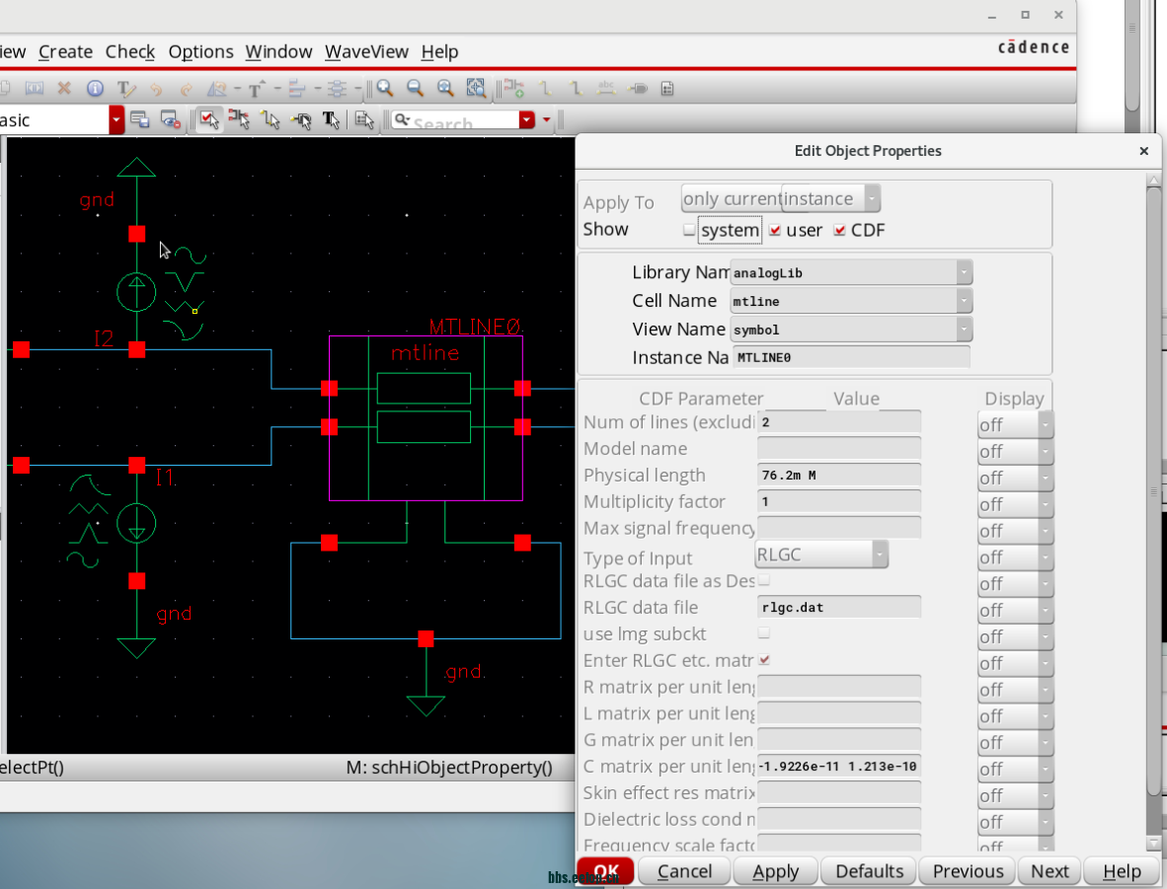Image resolution: width=1167 pixels, height=889 pixels.
Task: Open the Type of Input RLGC dropdown
Action: (821, 555)
